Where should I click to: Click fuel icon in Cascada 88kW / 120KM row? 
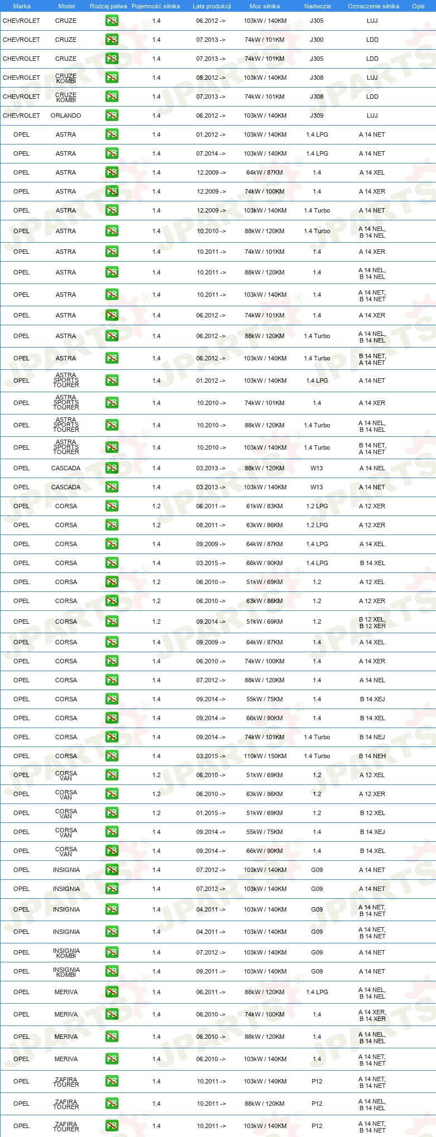coord(112,468)
